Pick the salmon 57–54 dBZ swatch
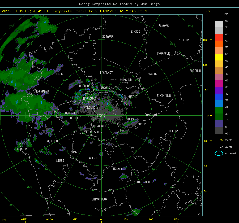 tap(219, 51)
